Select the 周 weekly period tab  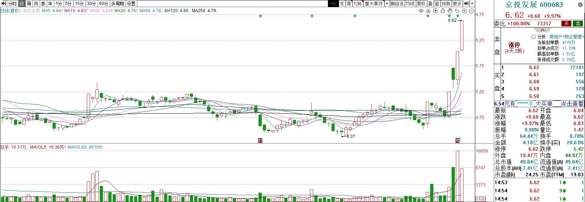pyautogui.click(x=29, y=4)
